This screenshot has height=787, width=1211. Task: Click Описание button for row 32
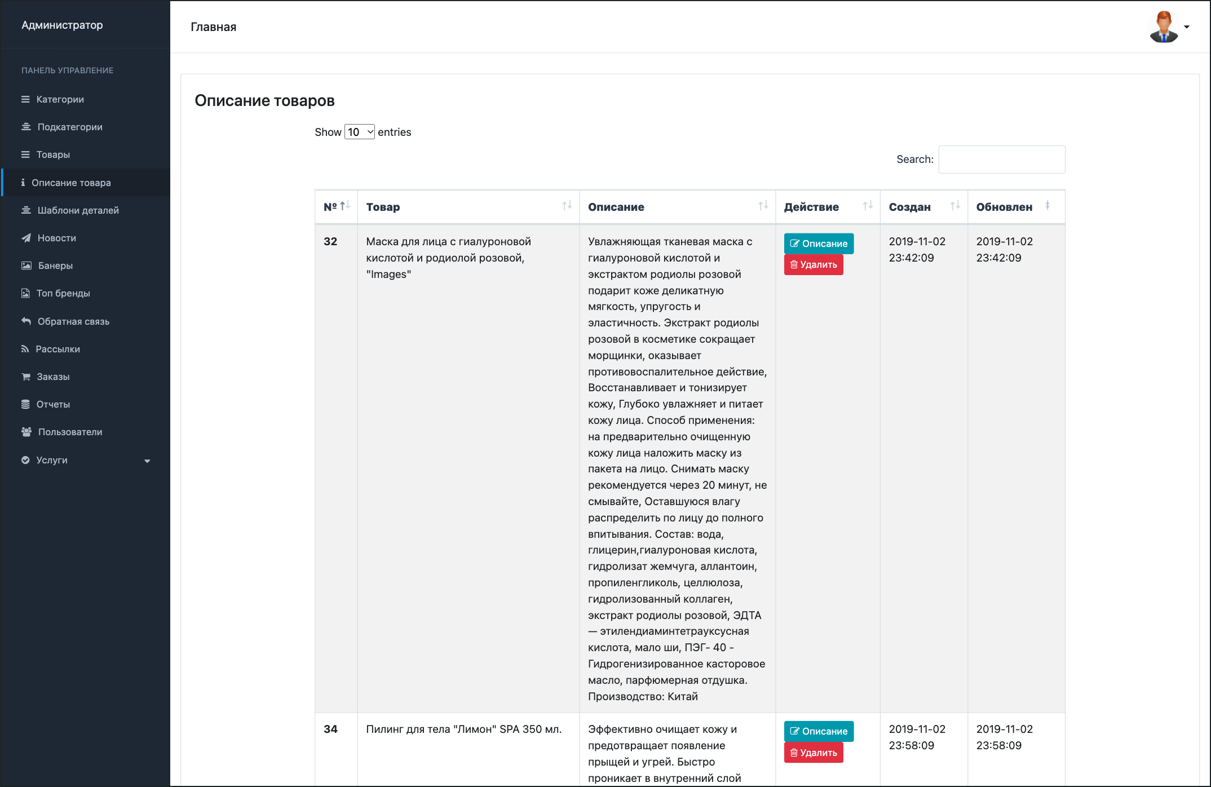[819, 244]
